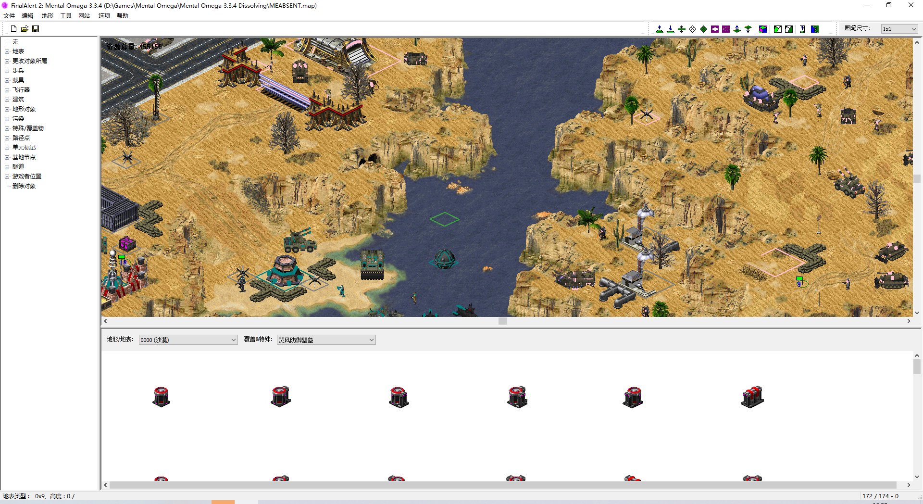The image size is (923, 504).
Task: Pick the fourth wall piece thumbnail
Action: (518, 397)
